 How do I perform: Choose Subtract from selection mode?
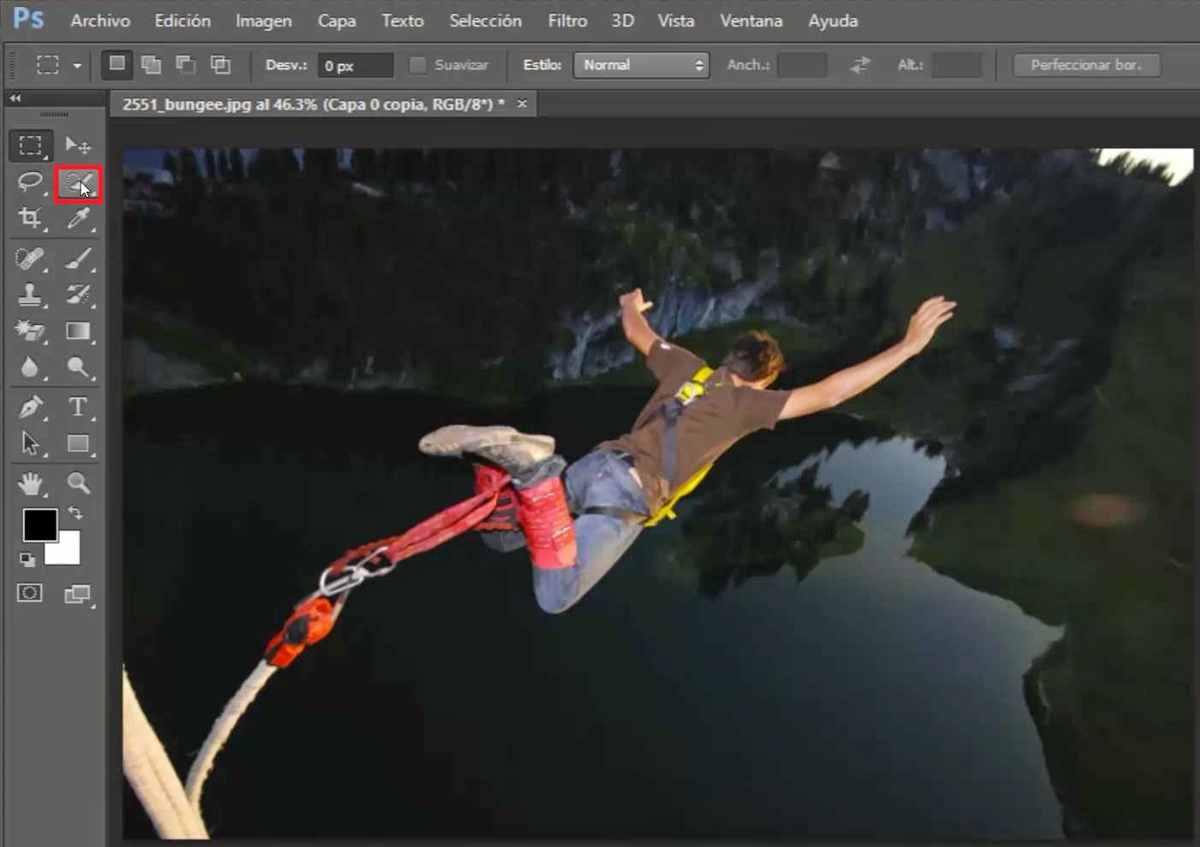pos(186,64)
